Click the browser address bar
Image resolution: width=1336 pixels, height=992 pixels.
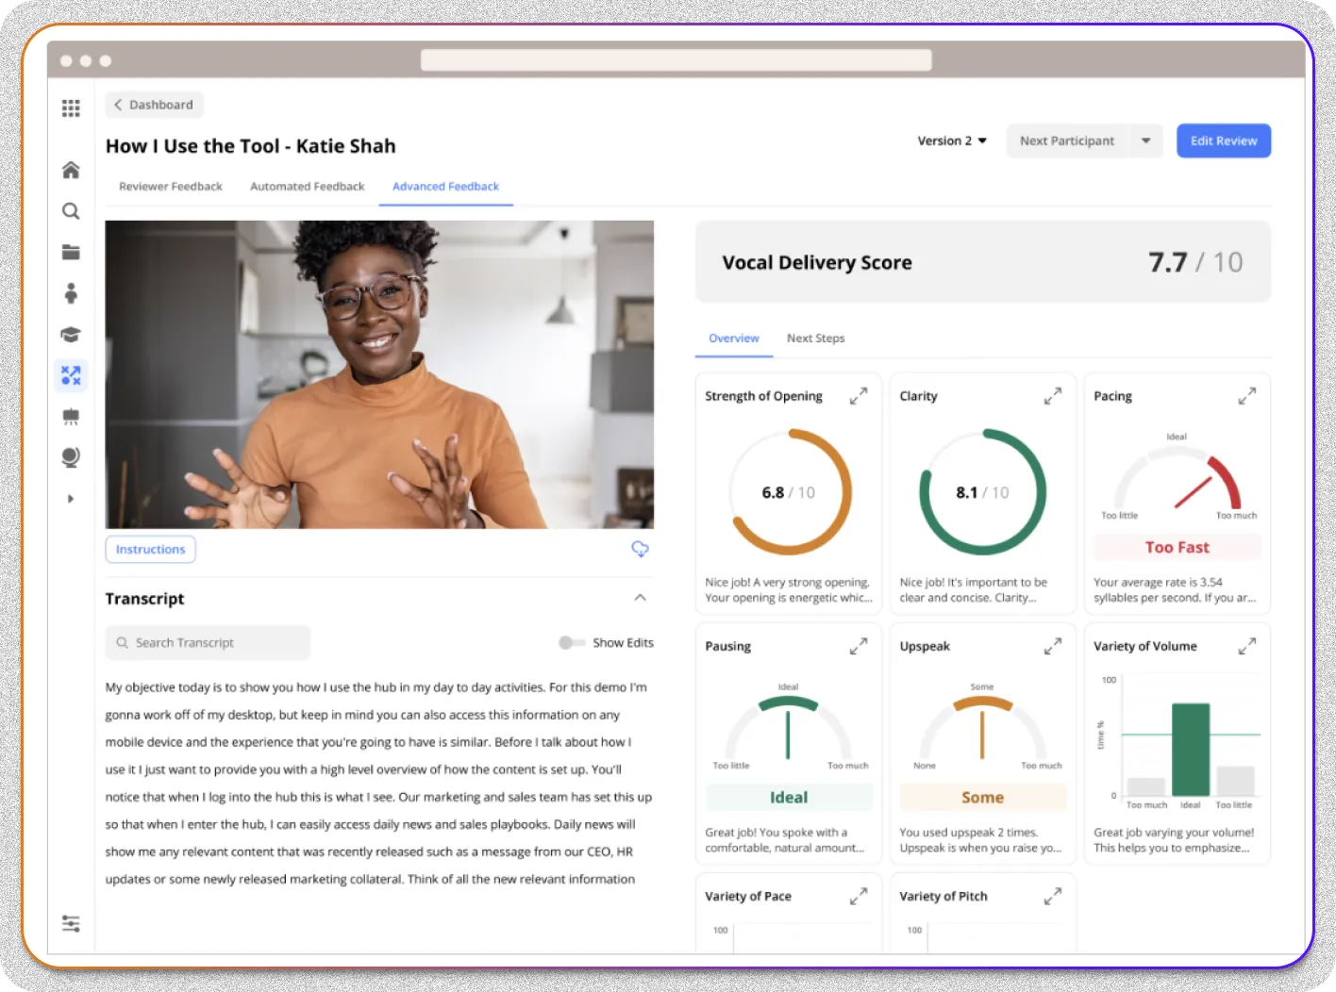pyautogui.click(x=676, y=60)
